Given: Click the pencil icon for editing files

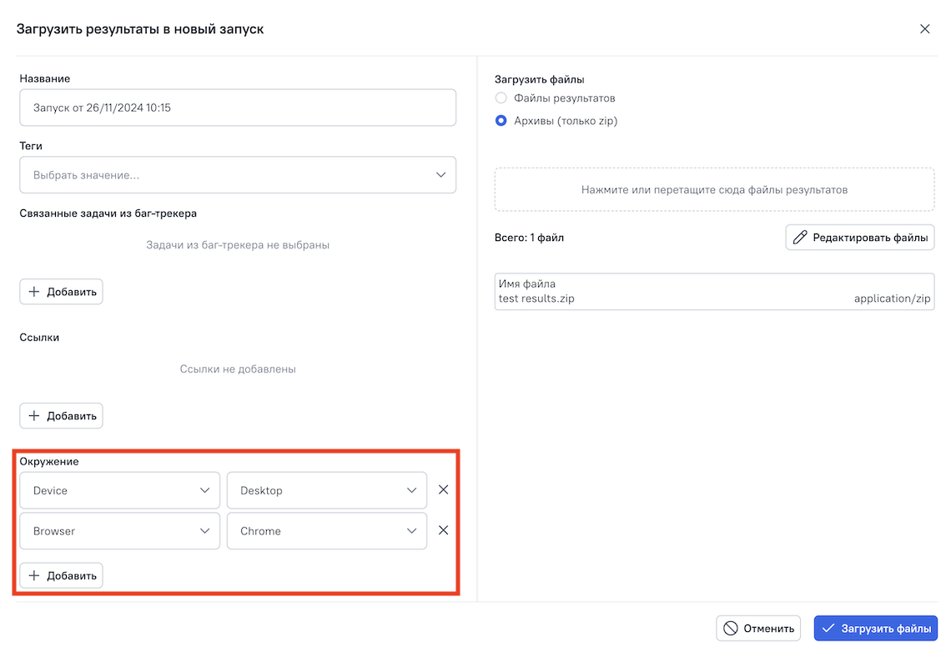Looking at the screenshot, I should tap(800, 238).
